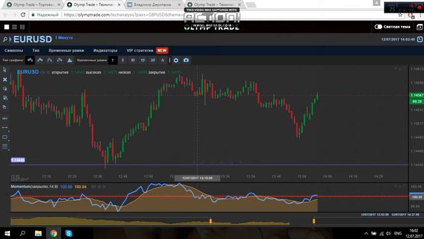Screen dimensions: 424x239
Task: Select the cursor pointer tool
Action: coord(5,70)
